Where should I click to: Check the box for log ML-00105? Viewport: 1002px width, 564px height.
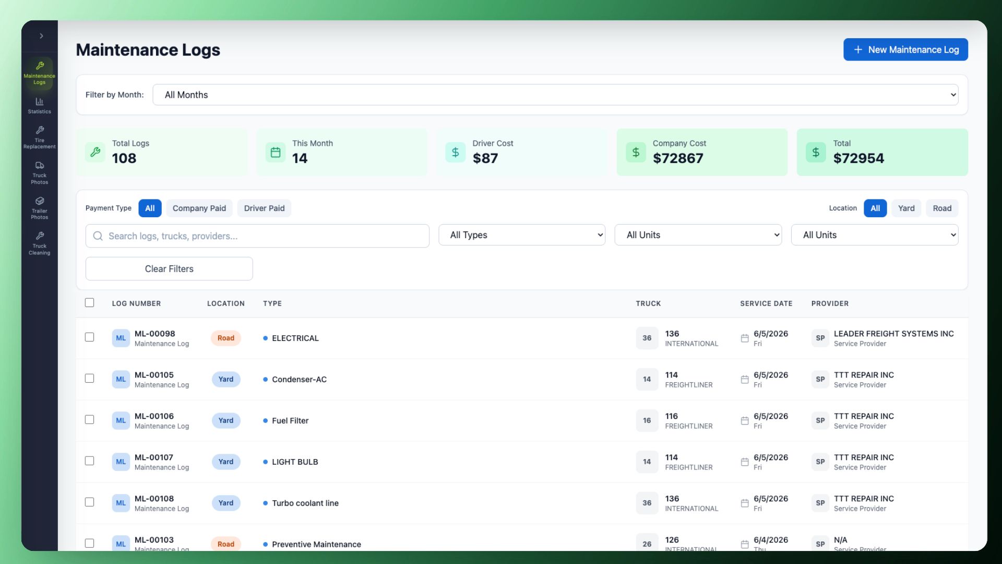tap(90, 379)
